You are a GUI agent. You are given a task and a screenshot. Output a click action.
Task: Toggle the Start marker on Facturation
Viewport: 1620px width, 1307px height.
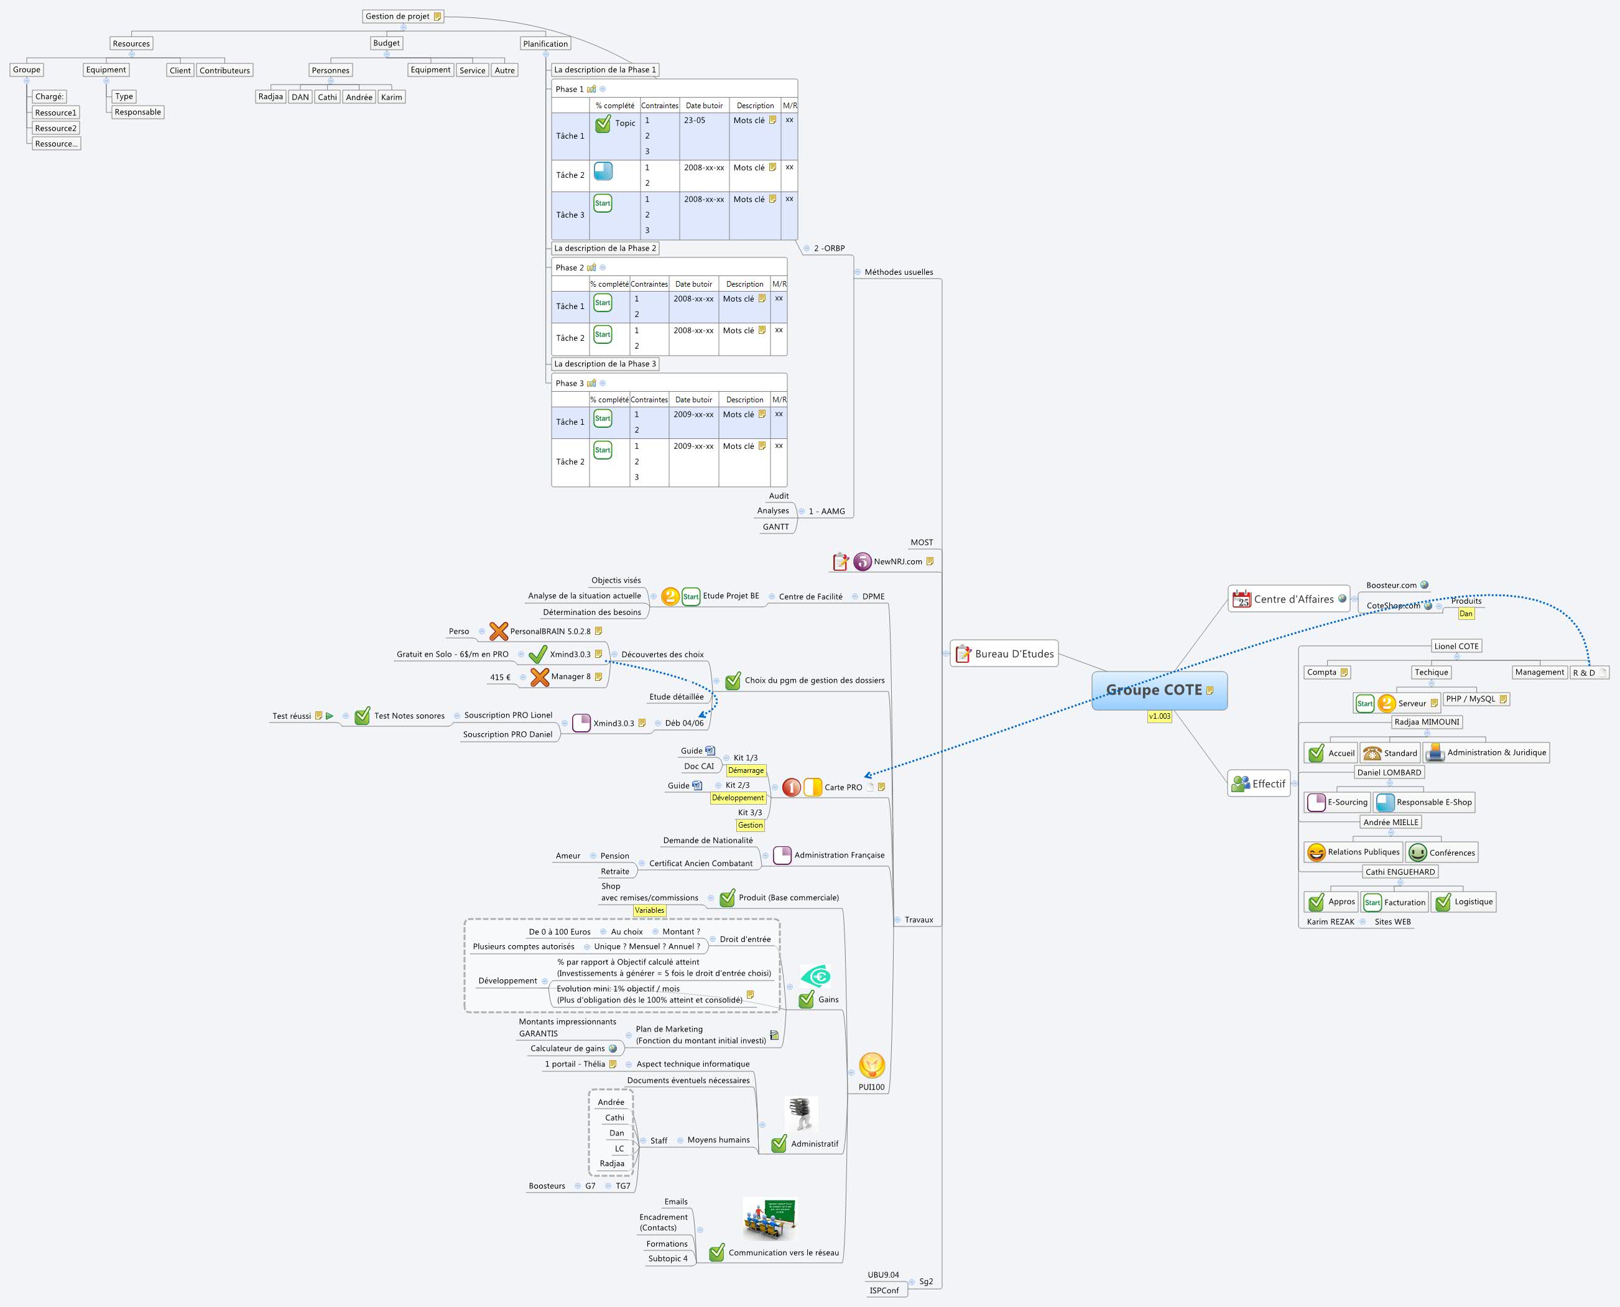[1374, 902]
